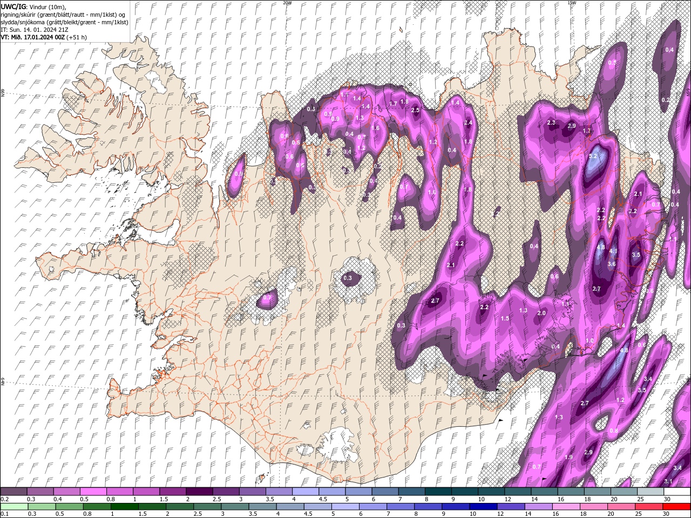This screenshot has height=518, width=691.
Task: Pick the white snow legend swatch labeled 30
Action: [676, 492]
